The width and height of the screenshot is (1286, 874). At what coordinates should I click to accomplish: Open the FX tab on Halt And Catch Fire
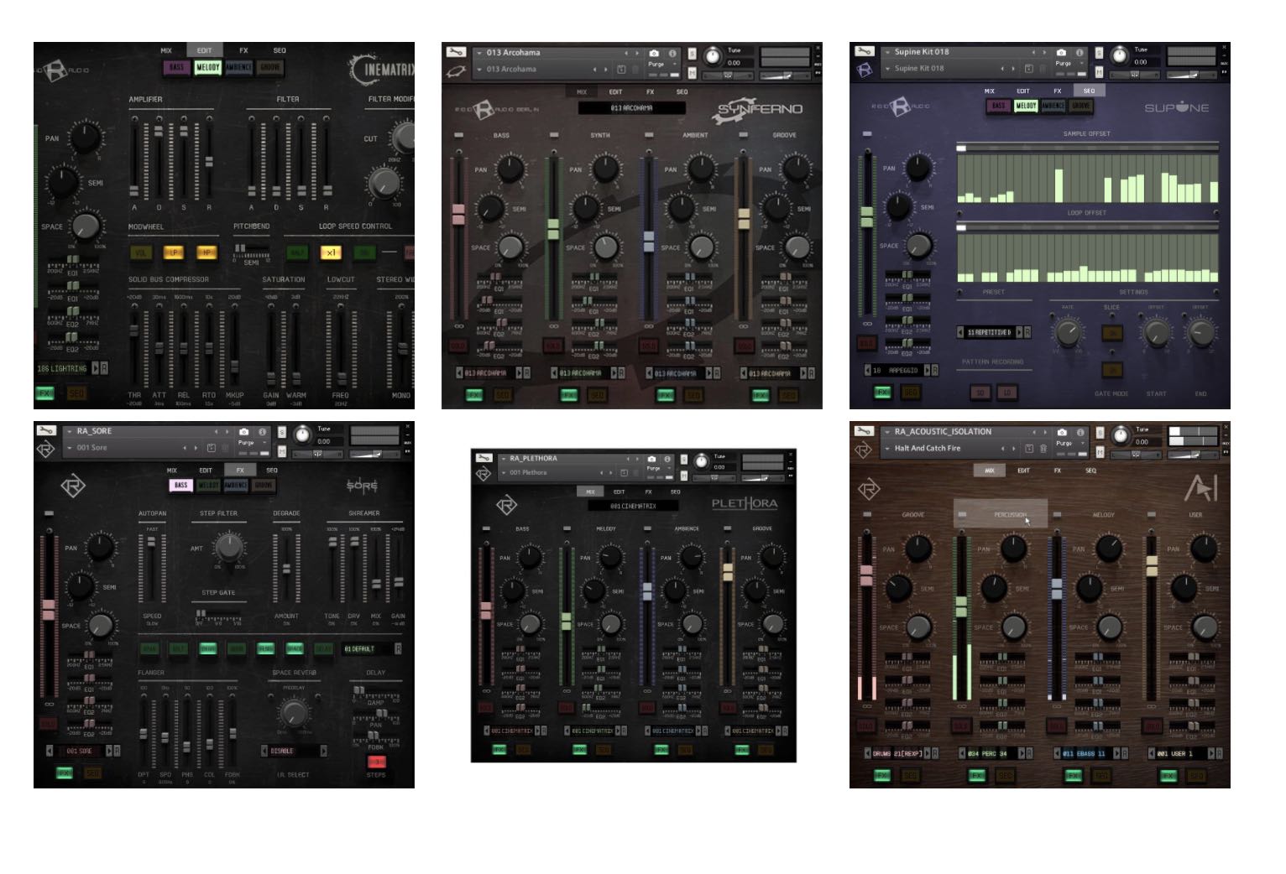(x=1057, y=471)
